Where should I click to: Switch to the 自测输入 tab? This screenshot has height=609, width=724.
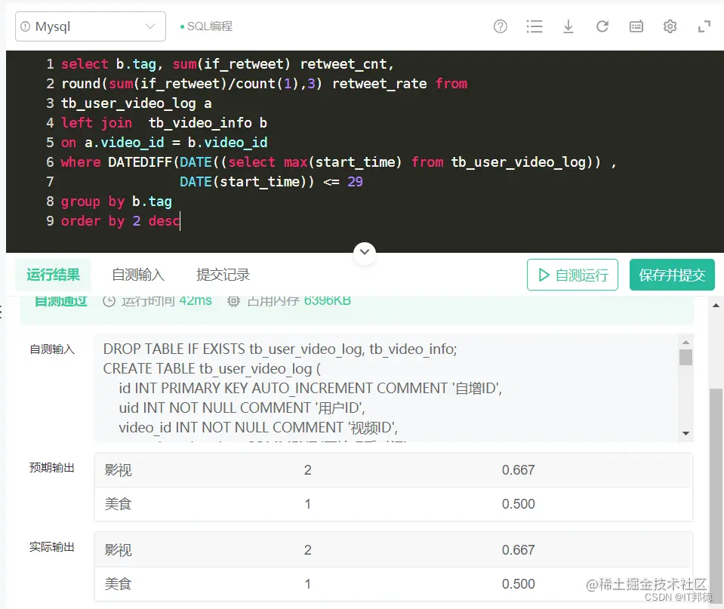(x=138, y=275)
